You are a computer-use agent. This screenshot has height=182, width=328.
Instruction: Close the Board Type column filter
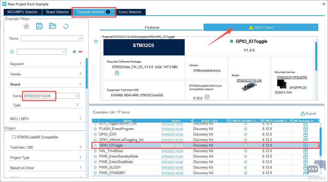tap(227, 121)
